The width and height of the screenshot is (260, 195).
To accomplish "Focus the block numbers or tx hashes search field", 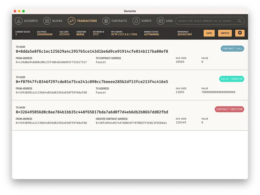I will 206,21.
